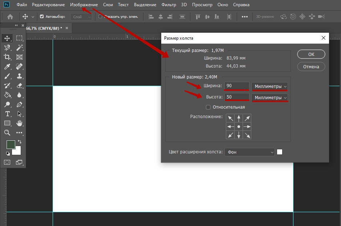Screen dimensions: 341x226
Task: Expand Цвет расширения холста dropdown
Action: (x=249, y=152)
